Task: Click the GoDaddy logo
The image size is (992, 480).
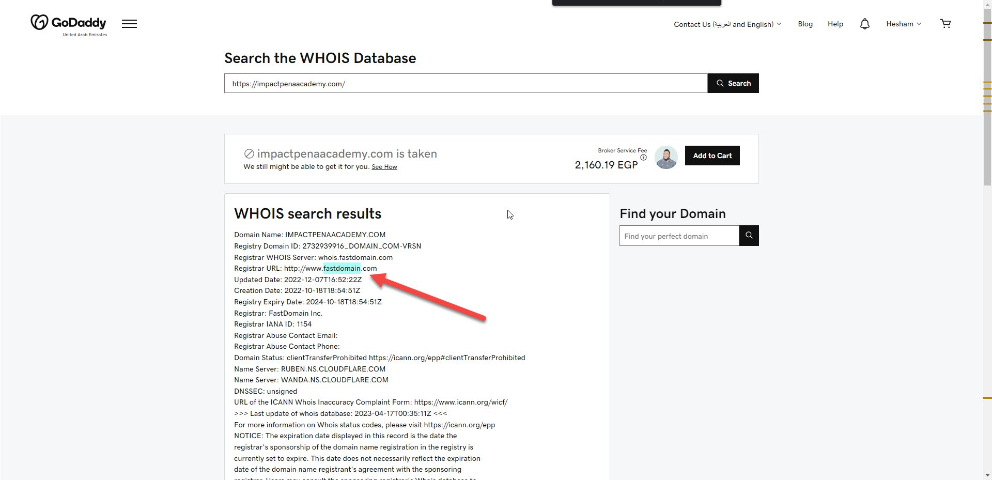Action: 68,24
